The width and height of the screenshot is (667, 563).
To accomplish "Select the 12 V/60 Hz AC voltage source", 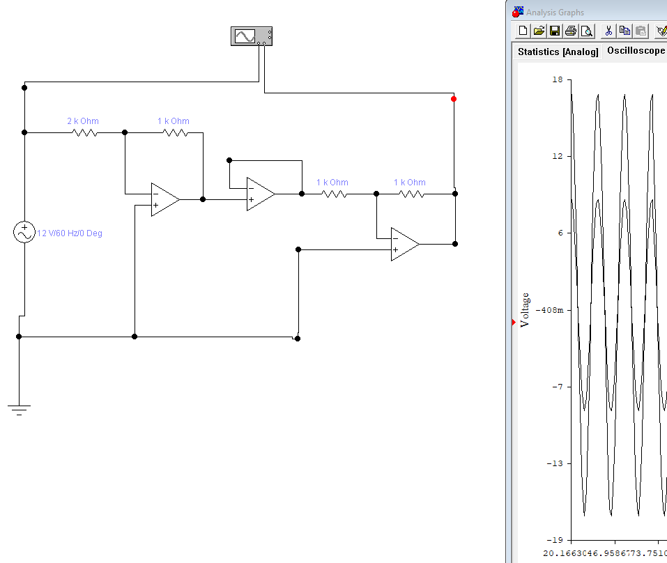I will [24, 233].
